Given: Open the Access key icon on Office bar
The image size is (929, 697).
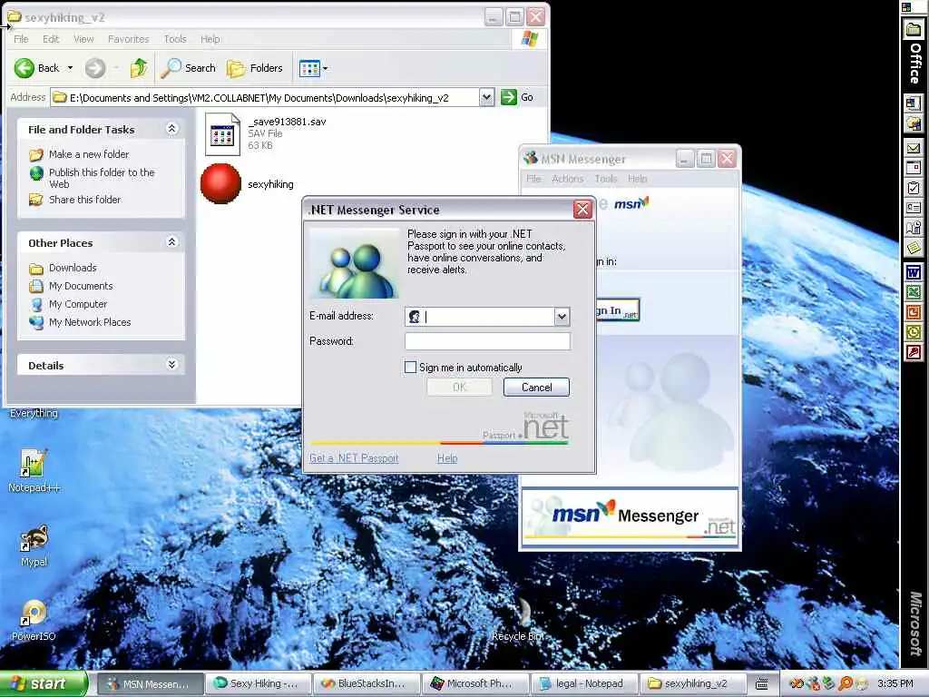Looking at the screenshot, I should tap(914, 353).
